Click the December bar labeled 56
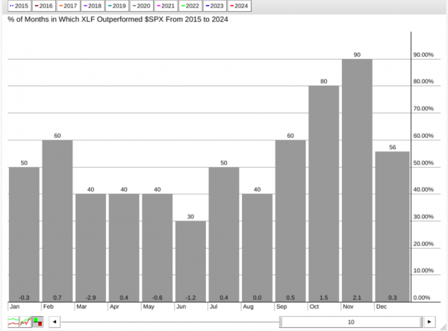The image size is (448, 331). click(x=392, y=227)
